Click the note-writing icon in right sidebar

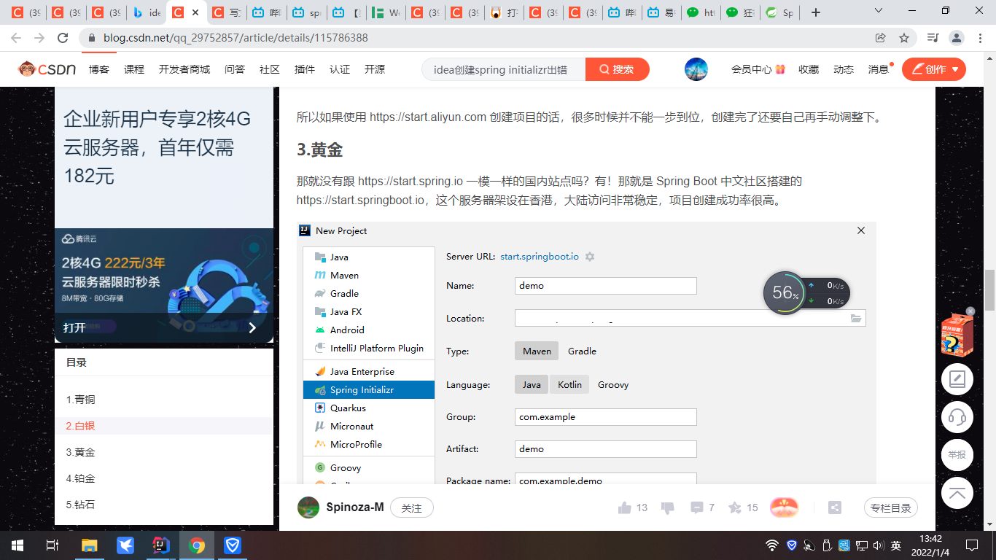957,379
